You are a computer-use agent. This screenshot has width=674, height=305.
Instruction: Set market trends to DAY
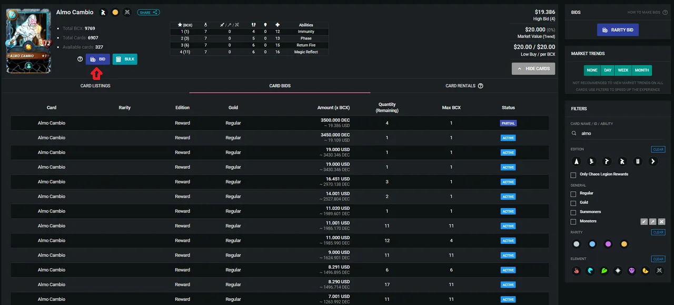click(x=608, y=70)
